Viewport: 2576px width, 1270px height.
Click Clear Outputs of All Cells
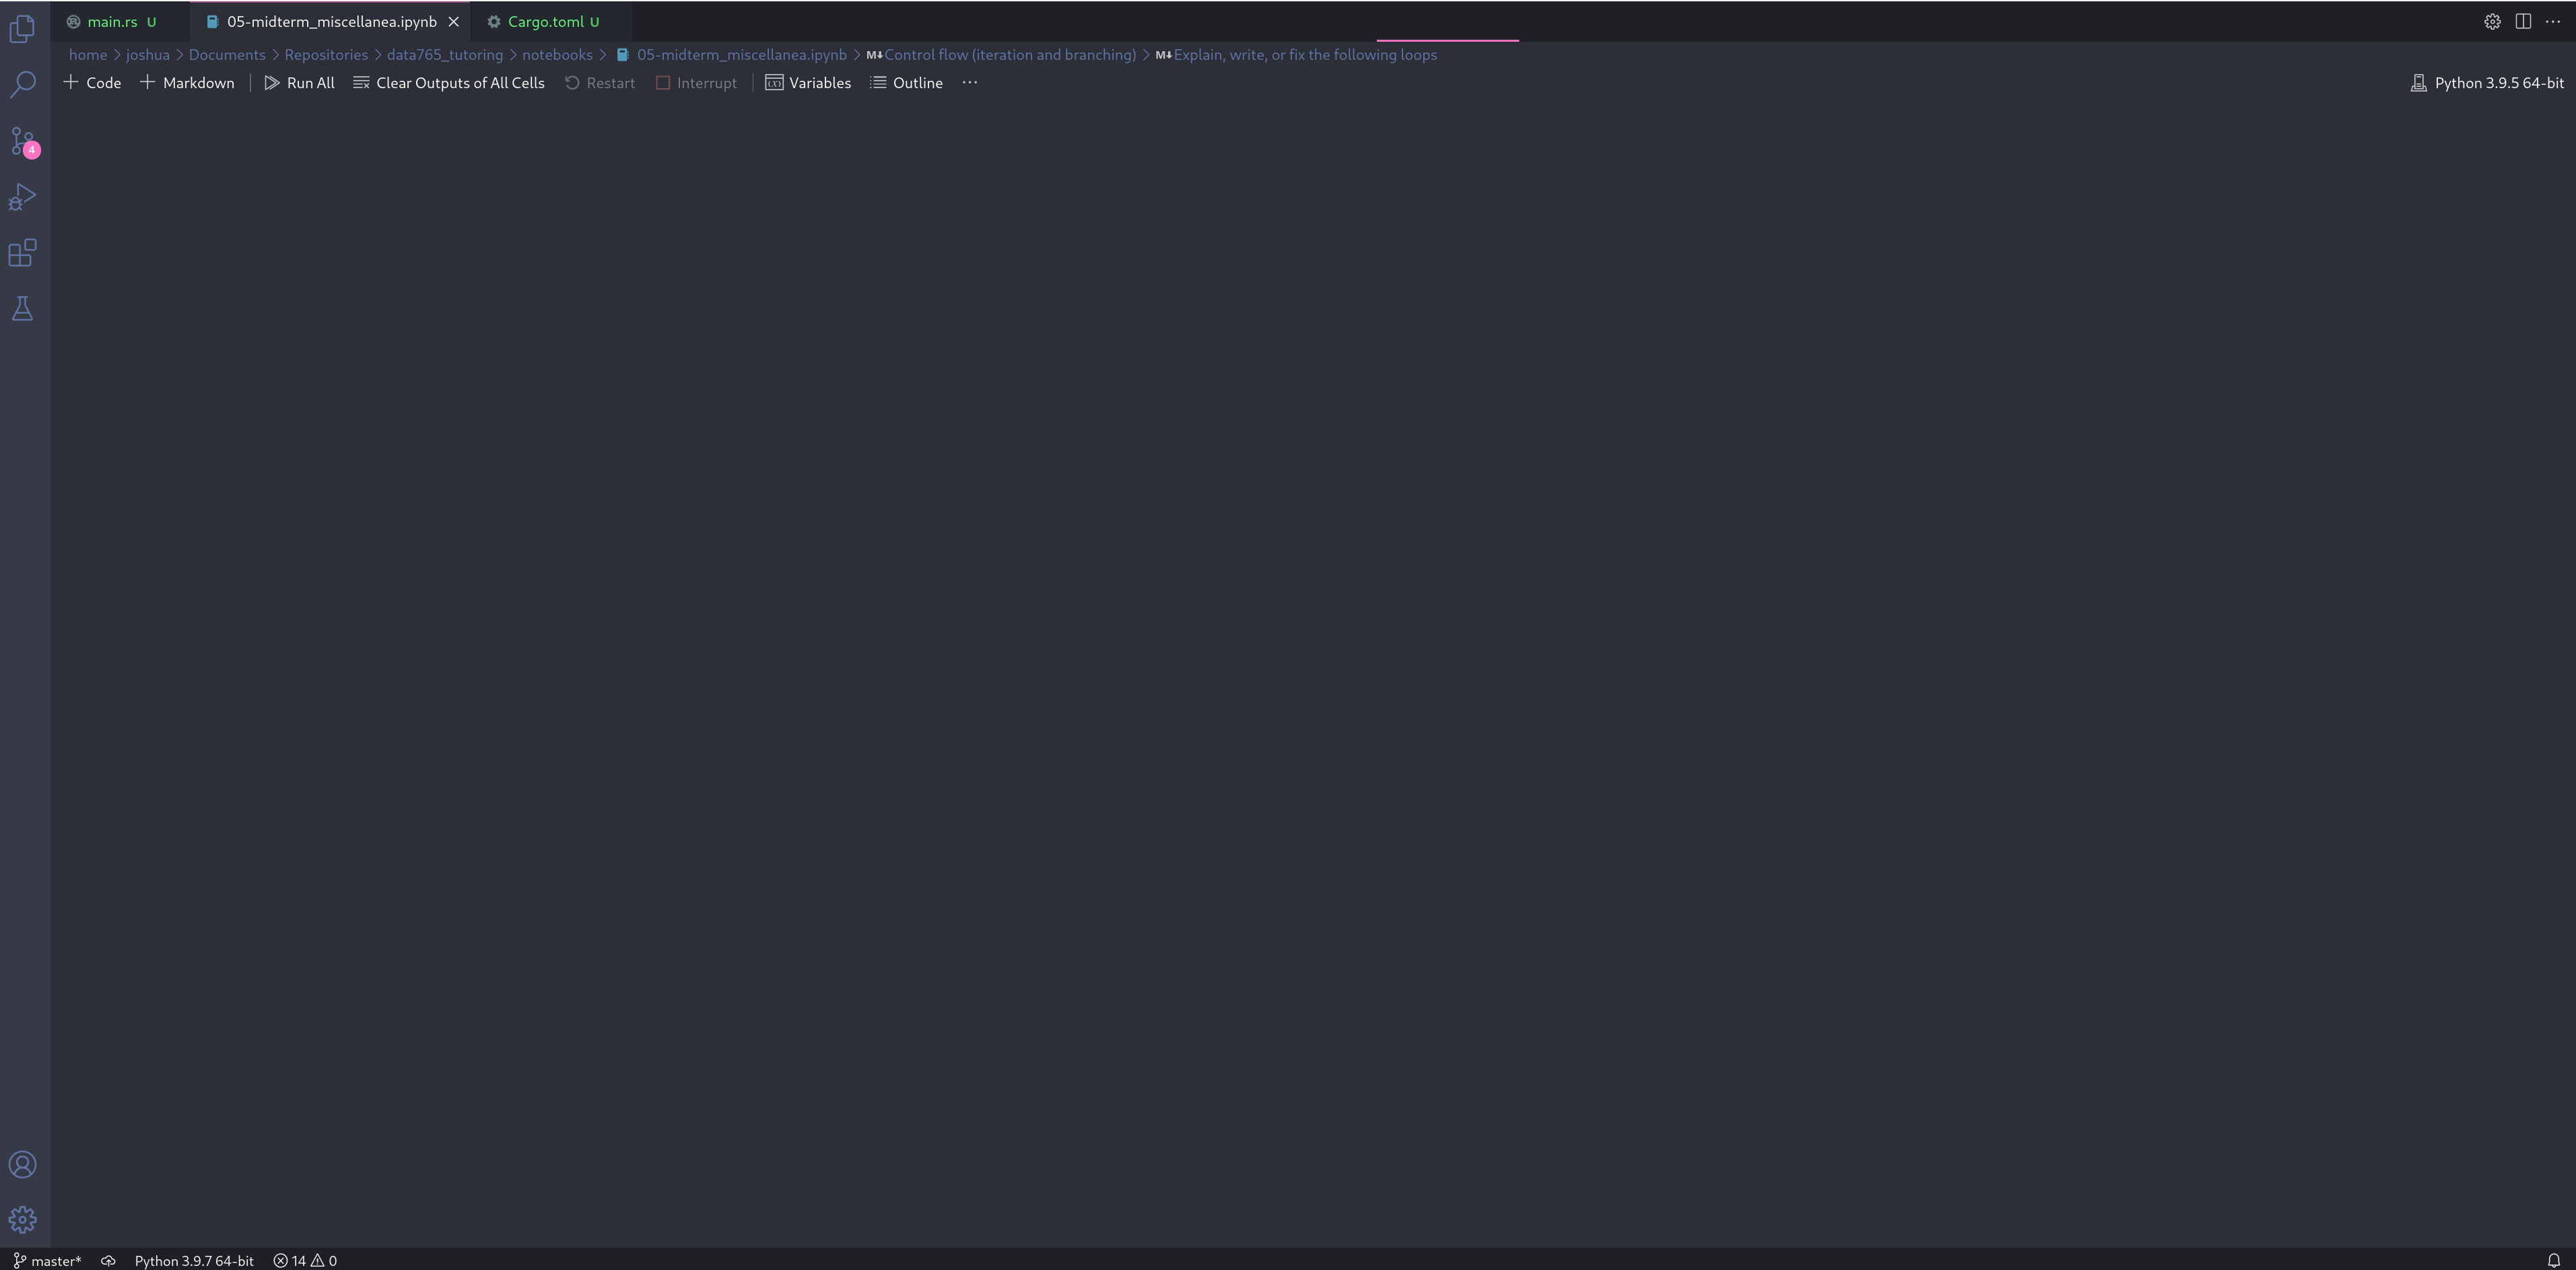[x=449, y=83]
